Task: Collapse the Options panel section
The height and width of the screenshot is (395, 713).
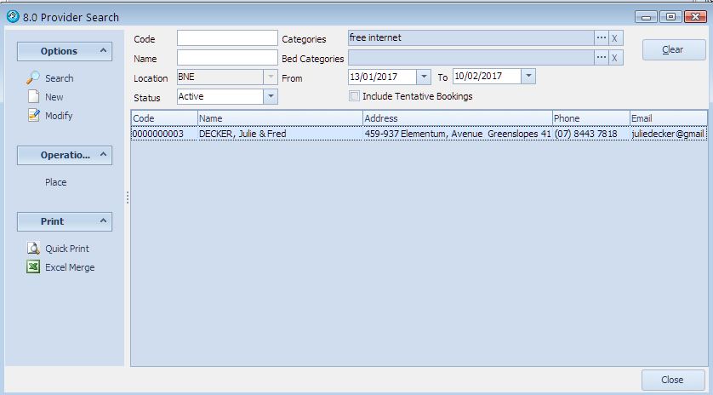Action: [104, 51]
